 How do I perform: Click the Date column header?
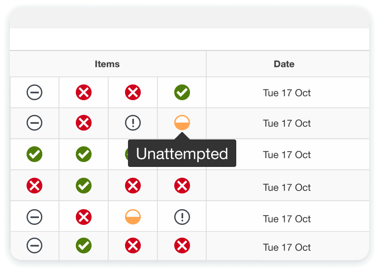point(284,64)
